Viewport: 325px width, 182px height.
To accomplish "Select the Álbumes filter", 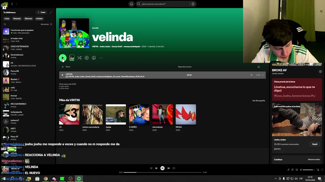I will (x=28, y=18).
